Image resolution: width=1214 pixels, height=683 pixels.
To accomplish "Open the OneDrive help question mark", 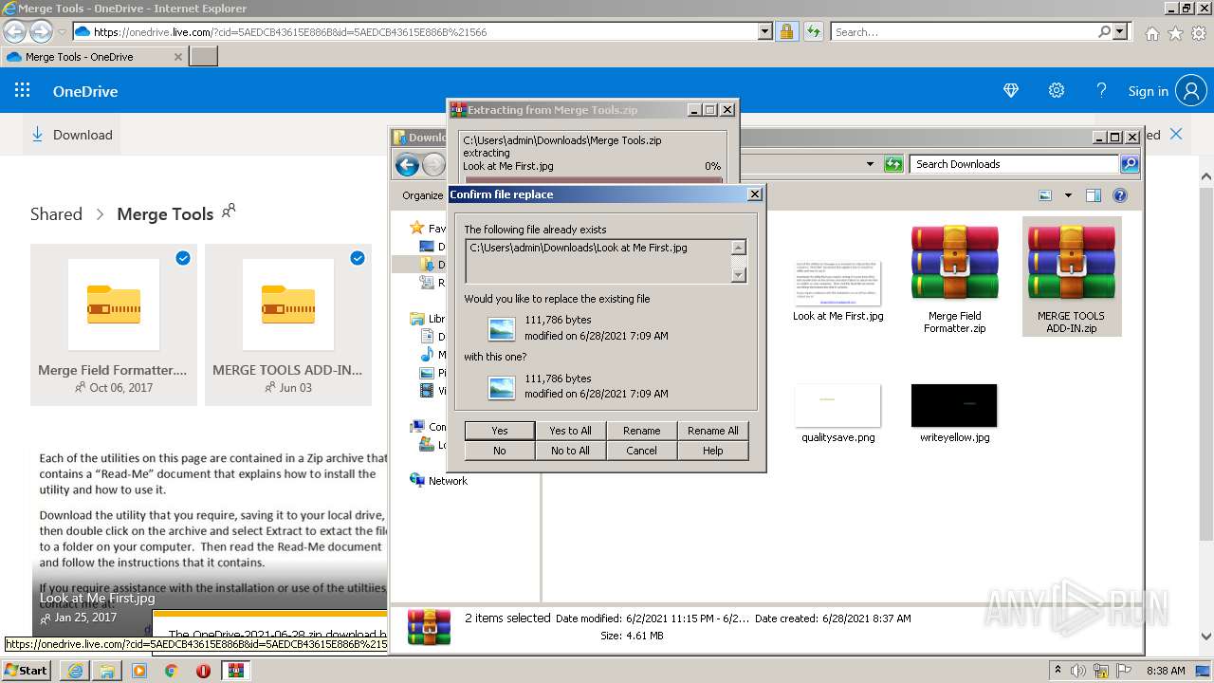I will 1101,91.
